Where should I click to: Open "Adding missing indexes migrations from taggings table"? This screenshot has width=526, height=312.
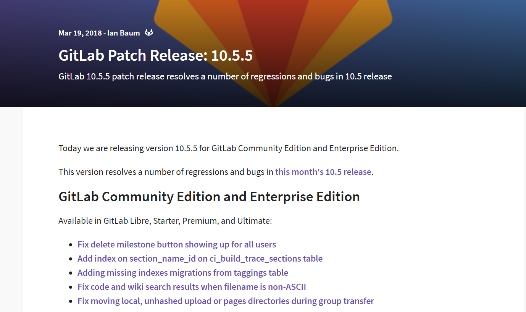pyautogui.click(x=183, y=273)
